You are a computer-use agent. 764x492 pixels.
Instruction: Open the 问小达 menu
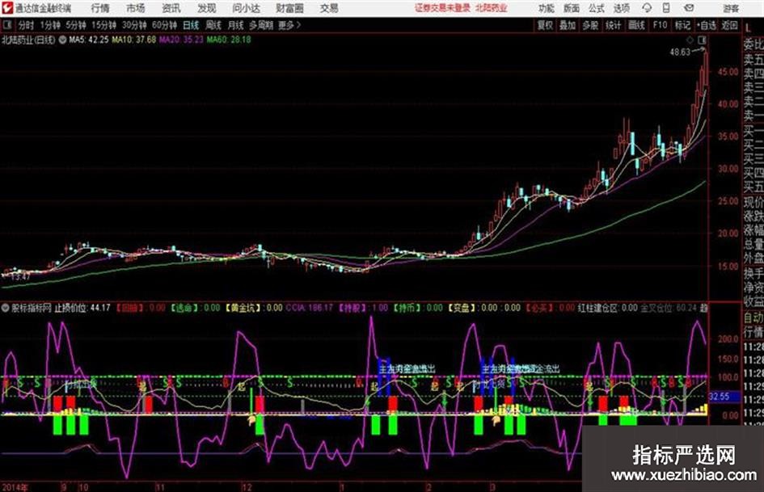(246, 8)
